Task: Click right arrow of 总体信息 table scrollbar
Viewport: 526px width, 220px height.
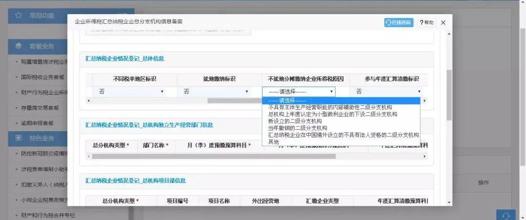Action: pos(425,101)
